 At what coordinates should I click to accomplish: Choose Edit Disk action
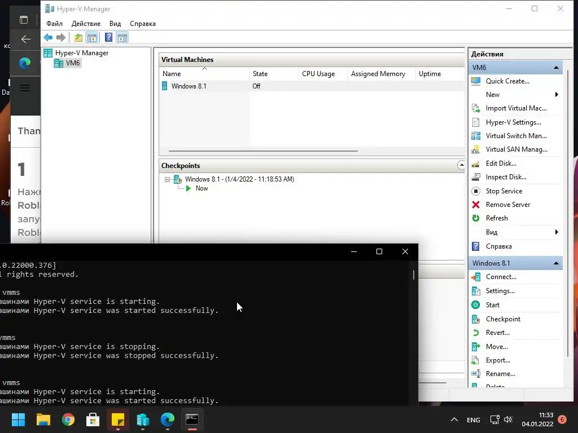[x=501, y=164]
